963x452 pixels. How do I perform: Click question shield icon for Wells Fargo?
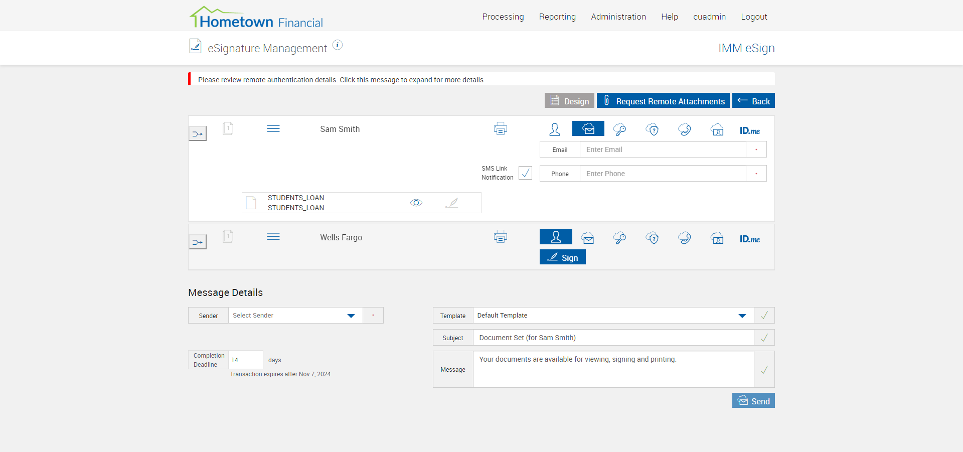(x=653, y=238)
